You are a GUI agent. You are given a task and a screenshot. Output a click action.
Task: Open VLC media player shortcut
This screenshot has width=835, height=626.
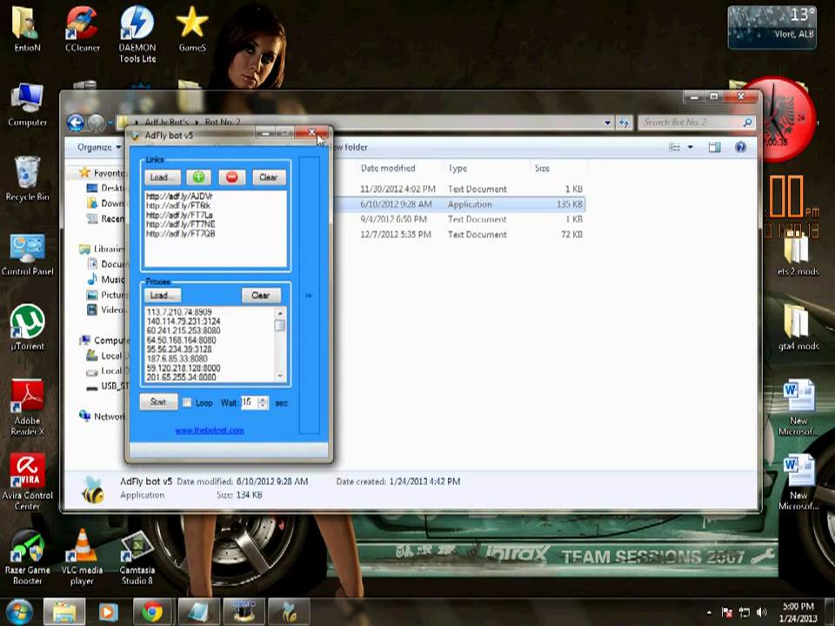point(82,556)
